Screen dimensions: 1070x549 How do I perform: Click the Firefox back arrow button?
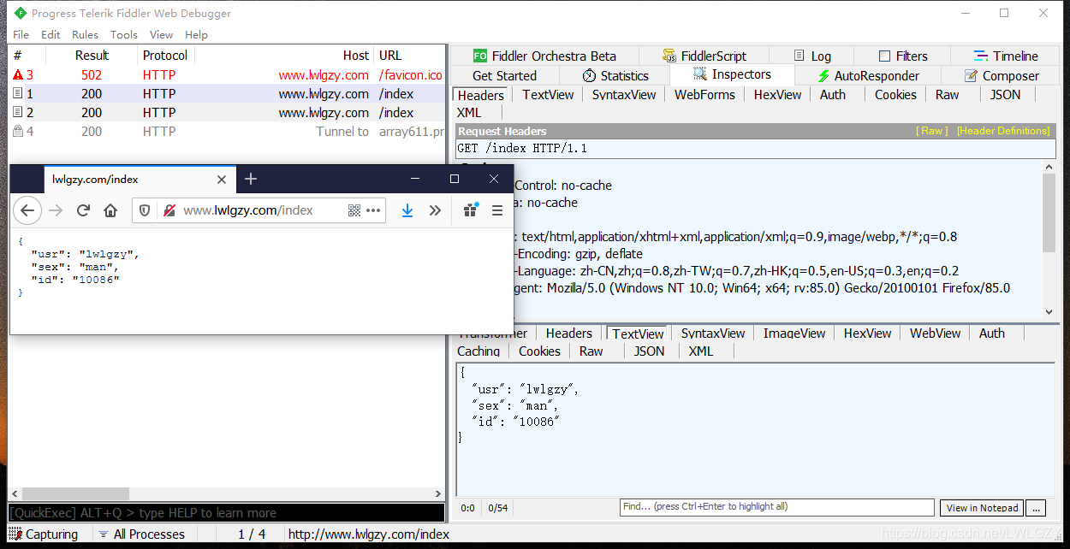click(27, 210)
